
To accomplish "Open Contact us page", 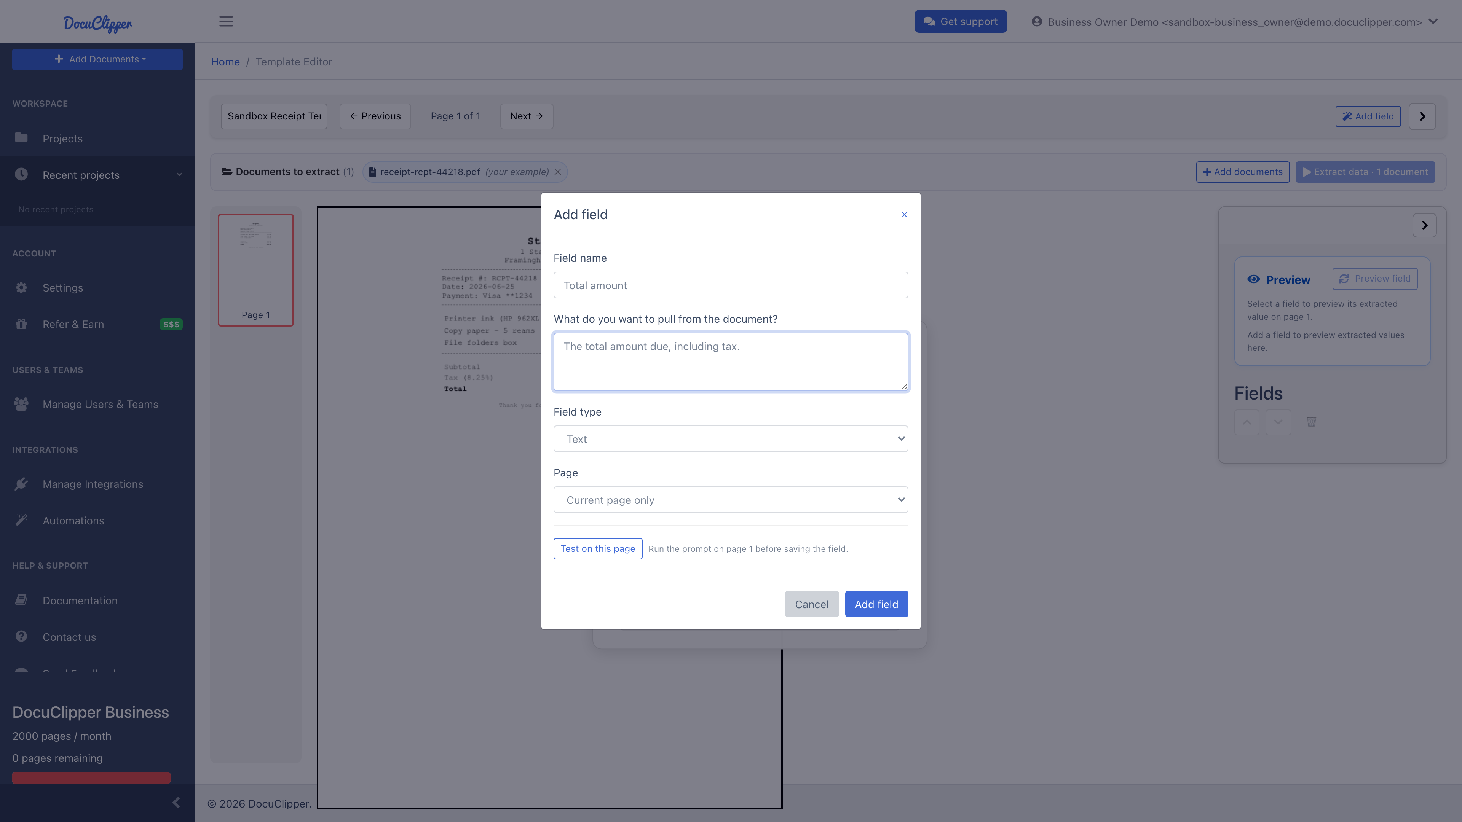I will (97, 637).
